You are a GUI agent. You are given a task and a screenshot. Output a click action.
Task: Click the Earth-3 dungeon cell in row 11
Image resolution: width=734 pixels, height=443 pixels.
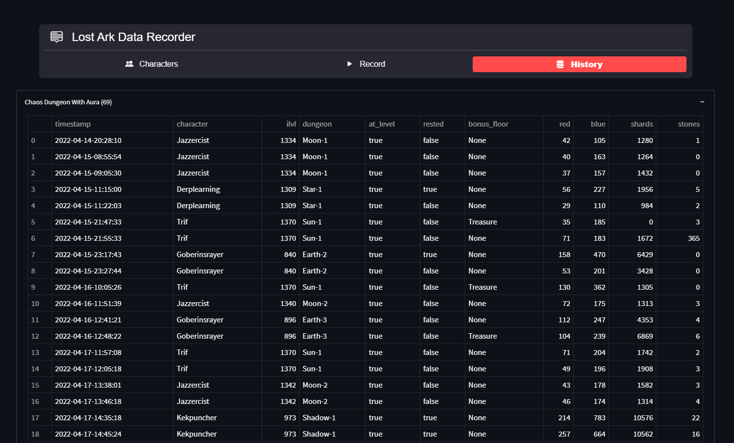tap(332, 320)
